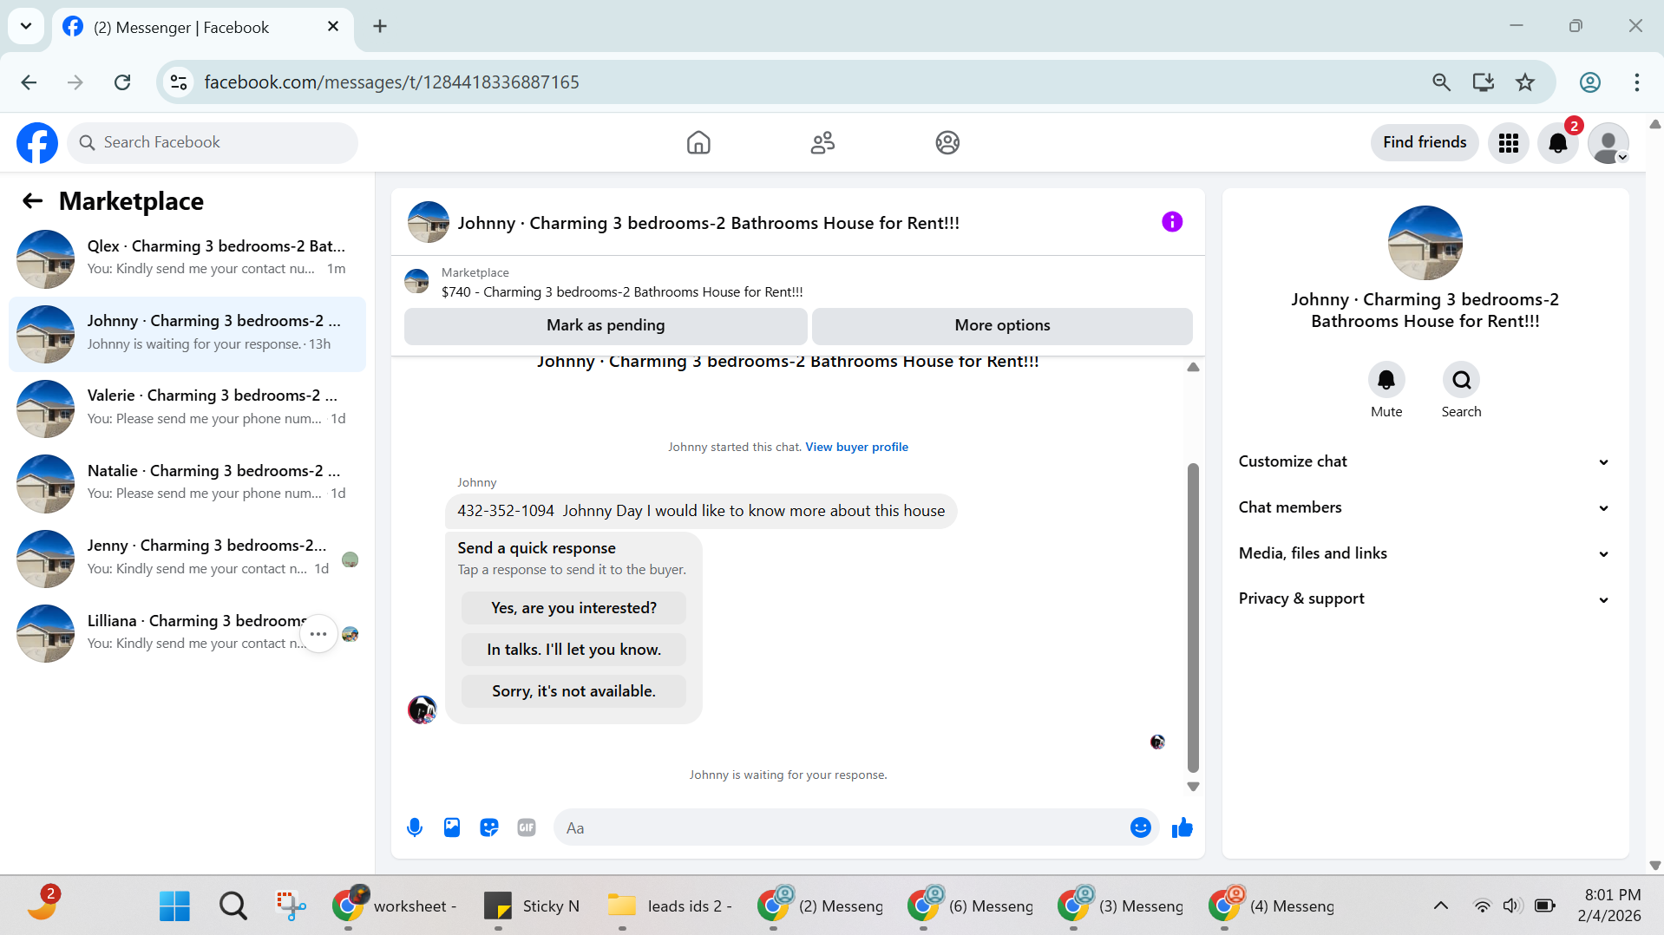Open the Facebook menu grid icon
The width and height of the screenshot is (1664, 935).
pyautogui.click(x=1509, y=142)
